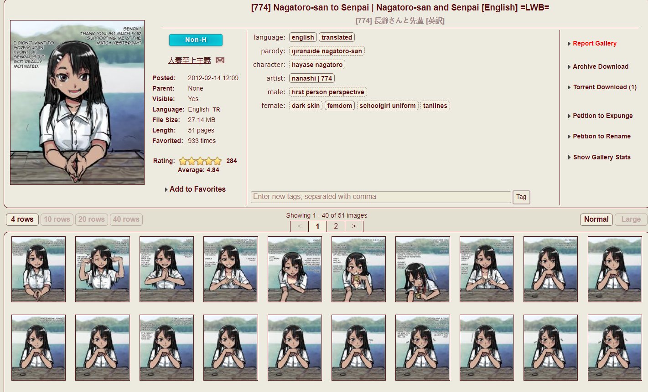Viewport: 648px width, 392px height.
Task: Open the first thumbnail in the top row
Action: [38, 269]
